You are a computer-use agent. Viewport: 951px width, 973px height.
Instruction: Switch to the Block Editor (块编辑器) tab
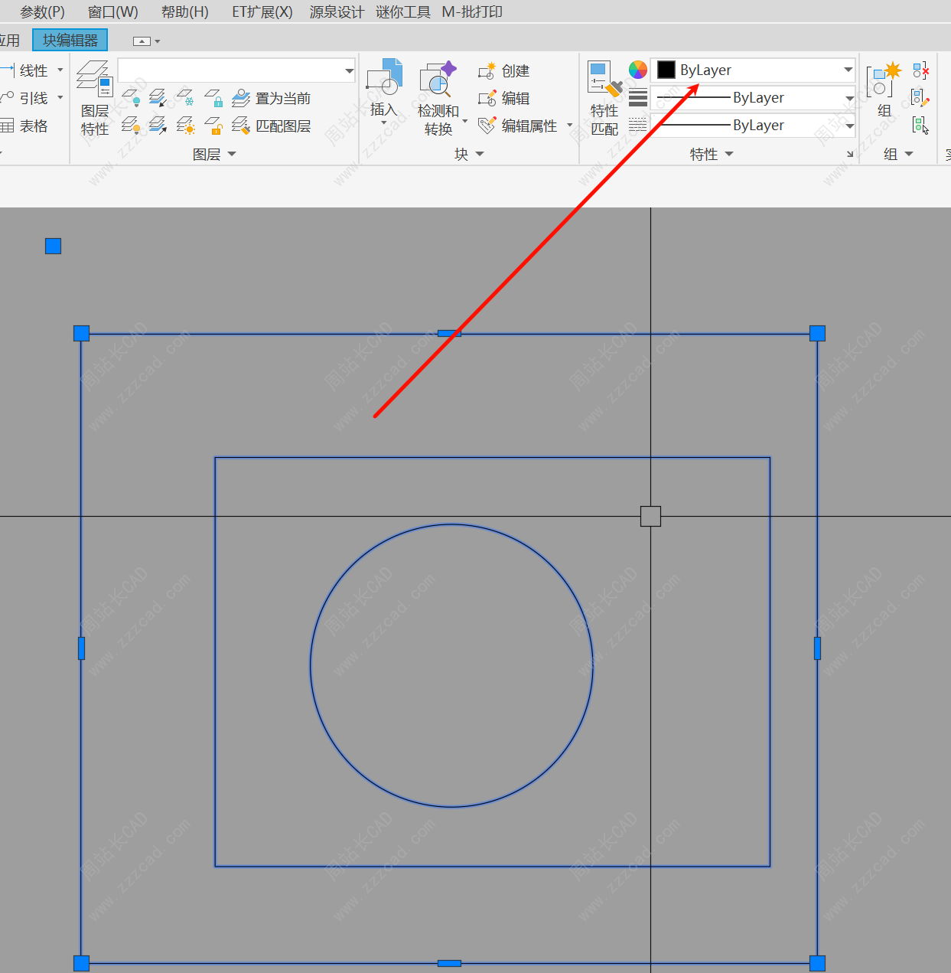pyautogui.click(x=70, y=40)
